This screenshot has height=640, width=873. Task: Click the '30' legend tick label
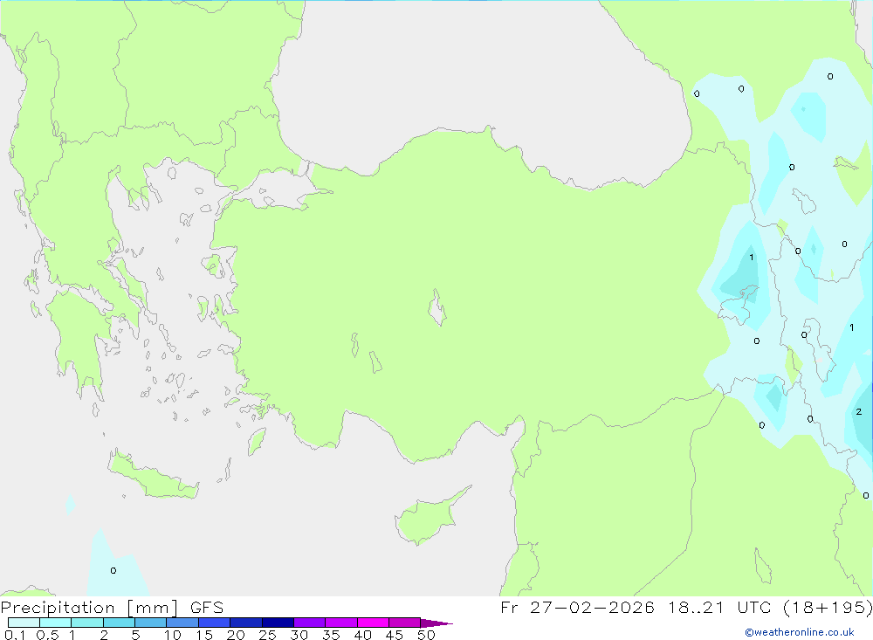point(299,635)
